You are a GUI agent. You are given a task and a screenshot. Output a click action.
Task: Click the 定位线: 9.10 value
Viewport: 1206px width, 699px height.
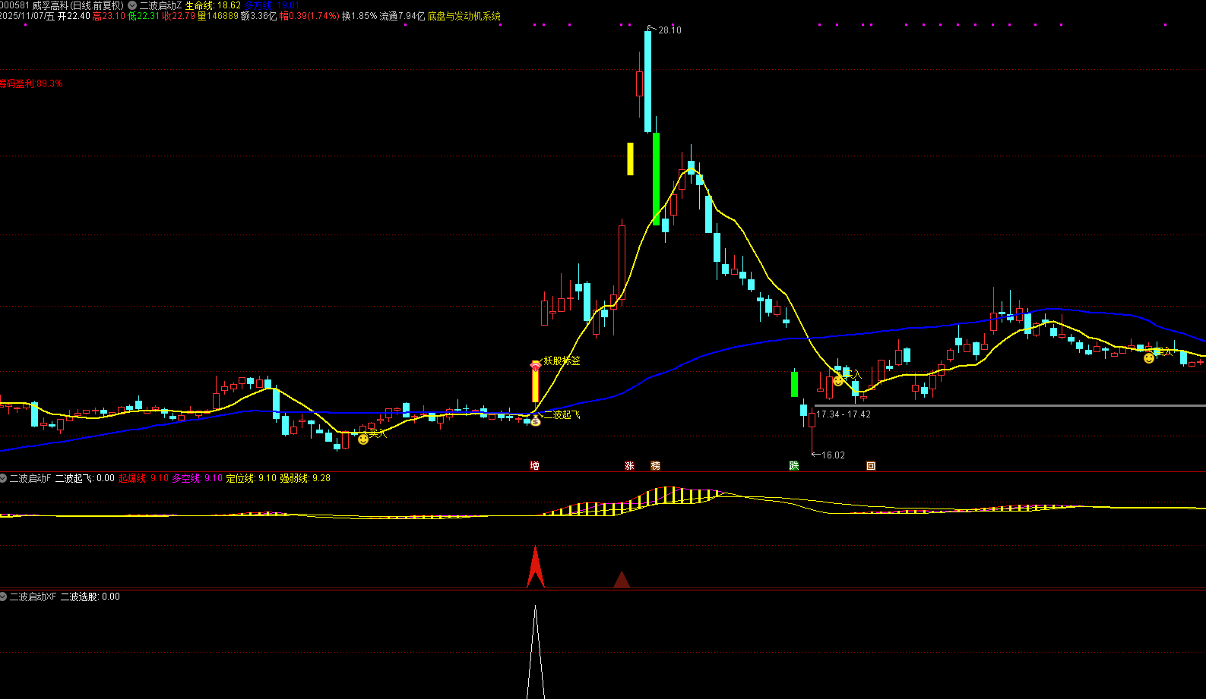pyautogui.click(x=252, y=478)
